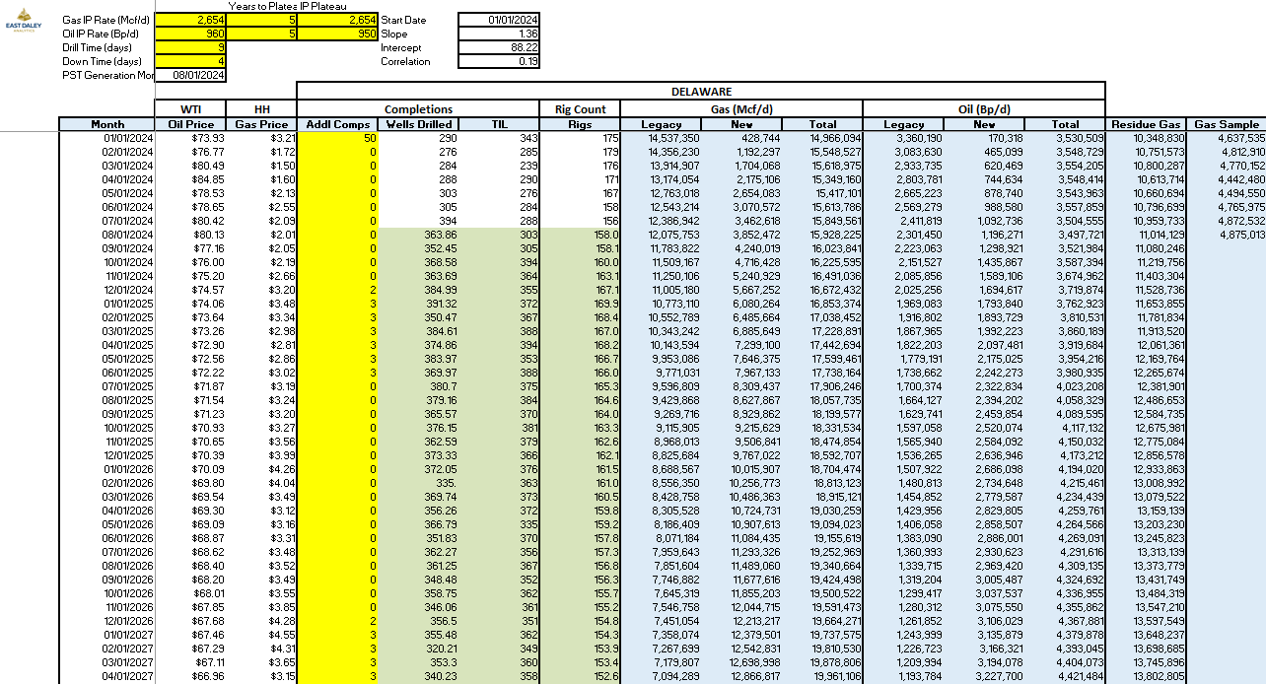Select the DELAWARE header cell
The width and height of the screenshot is (1266, 684).
701,91
